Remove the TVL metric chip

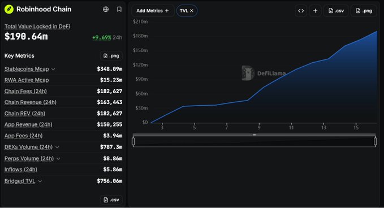[192, 11]
